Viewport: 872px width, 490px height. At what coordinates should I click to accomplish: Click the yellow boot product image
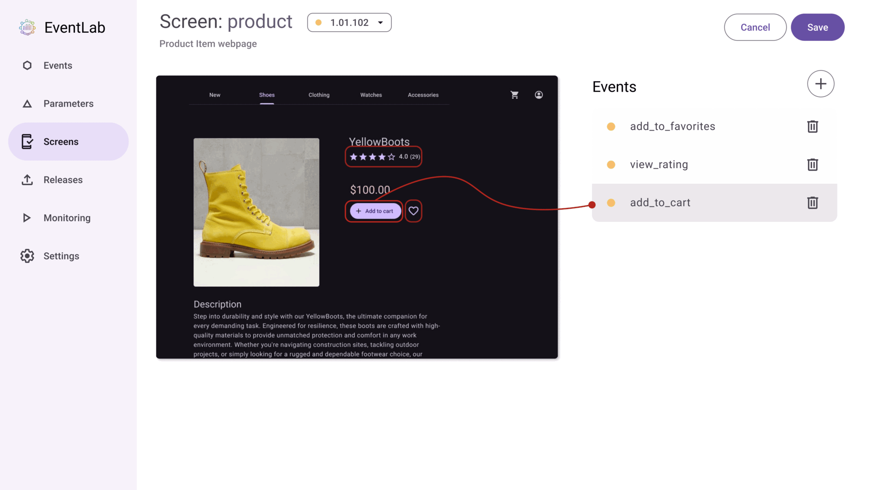pos(257,212)
